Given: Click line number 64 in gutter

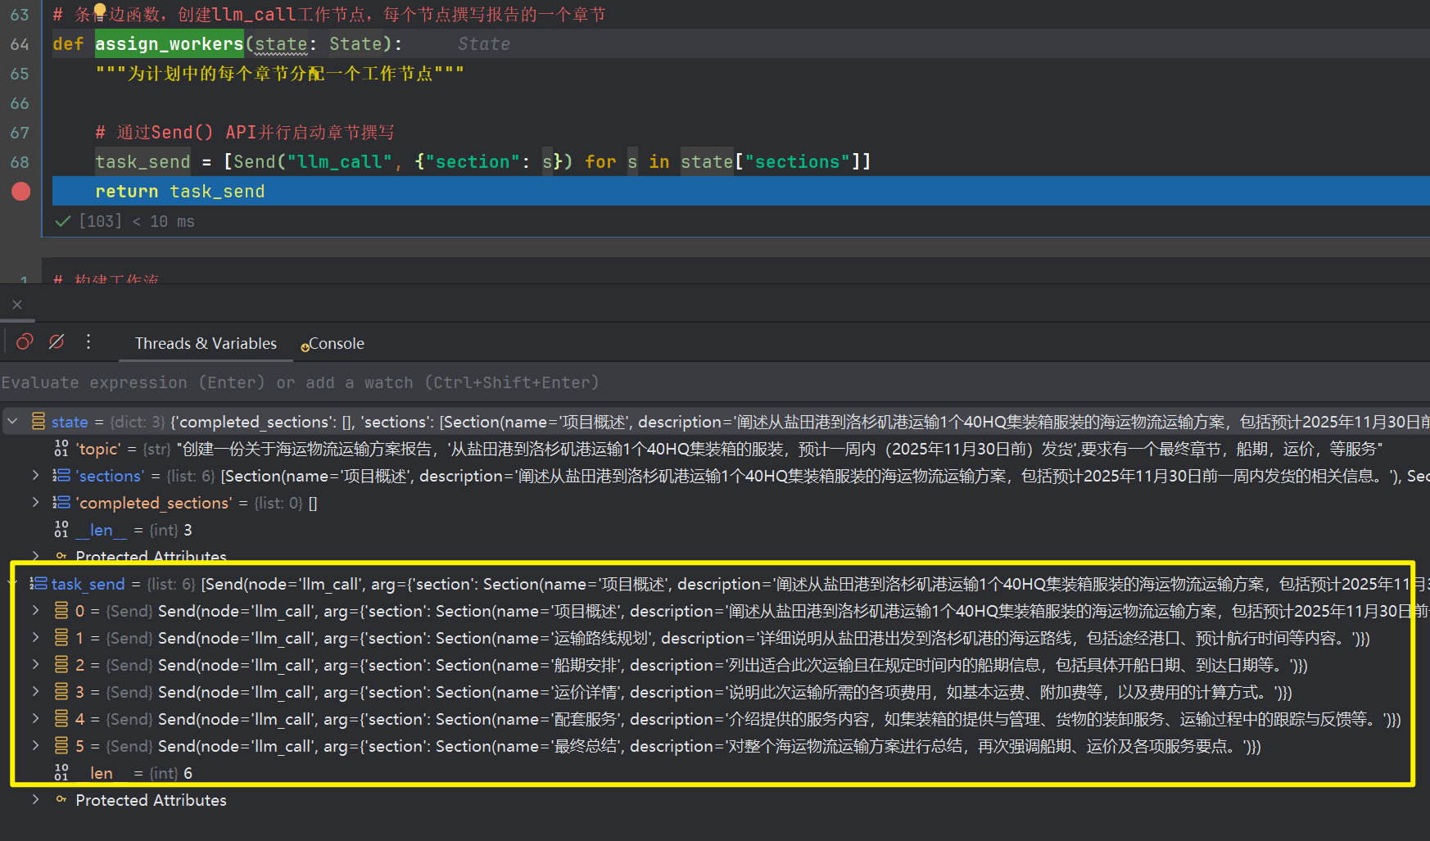Looking at the screenshot, I should click(x=20, y=44).
